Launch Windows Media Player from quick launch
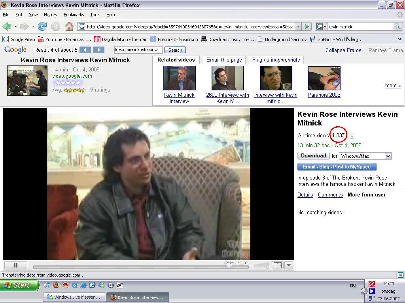Image resolution: width=405 pixels, height=303 pixels. 111,285
